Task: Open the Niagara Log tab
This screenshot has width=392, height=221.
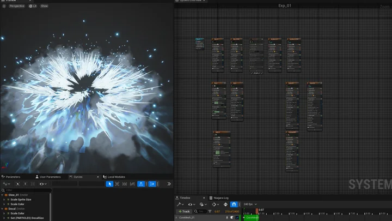Action: point(219,198)
